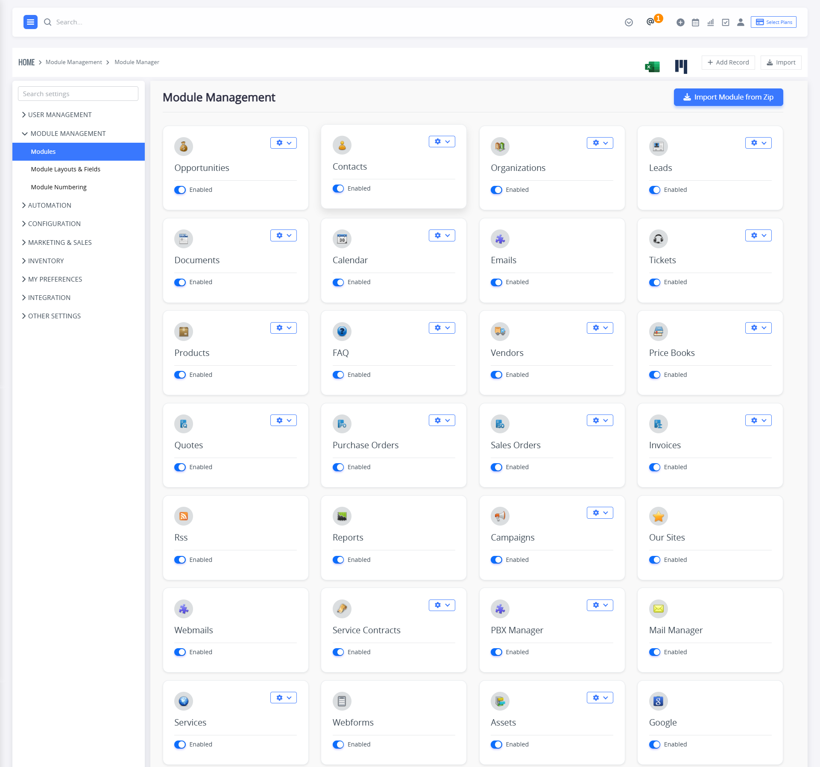Click the Excel export icon
Screen dimensions: 820x767
click(652, 67)
